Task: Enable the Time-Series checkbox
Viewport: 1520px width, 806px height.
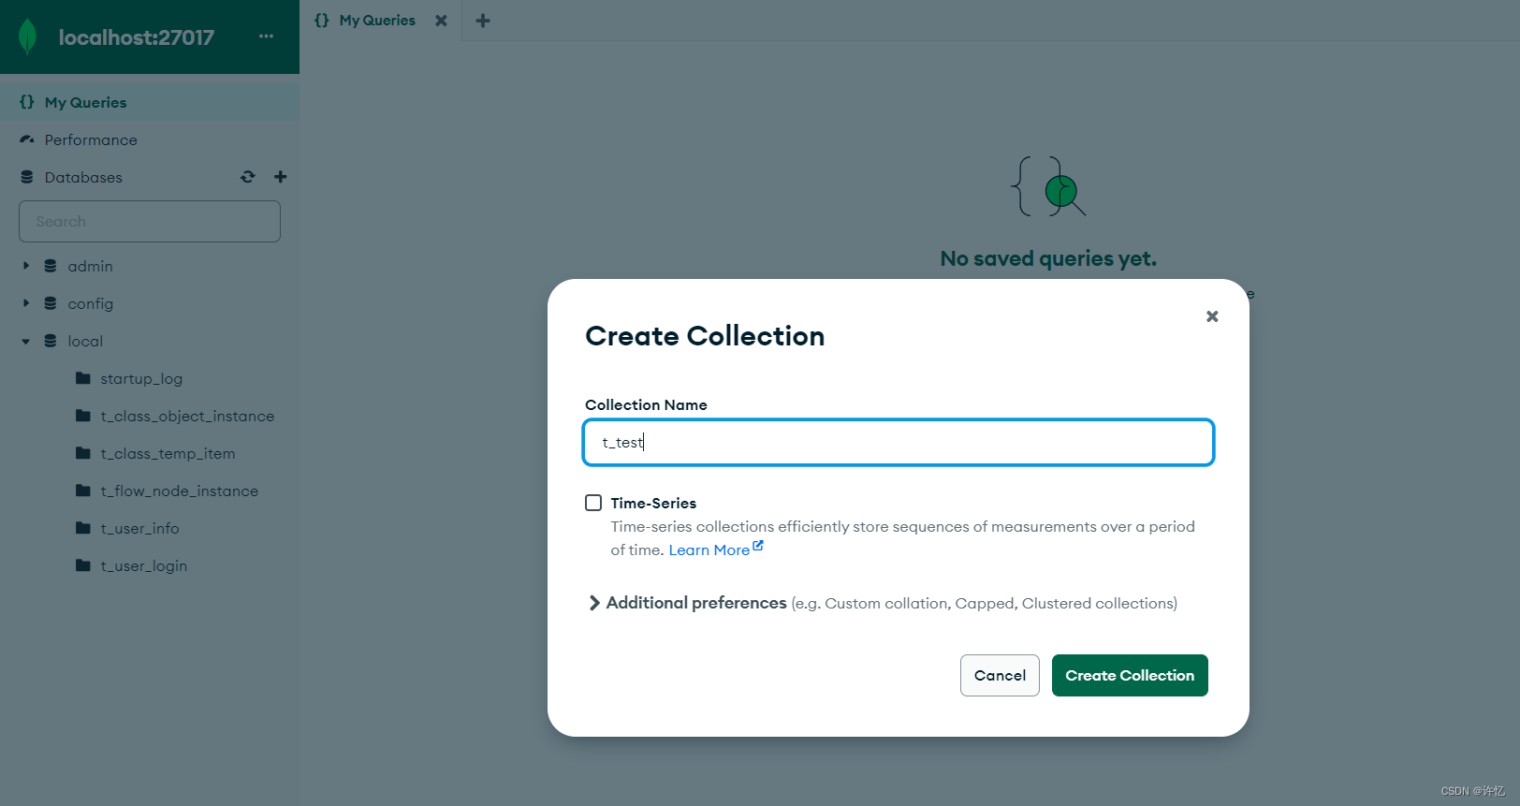Action: point(593,503)
